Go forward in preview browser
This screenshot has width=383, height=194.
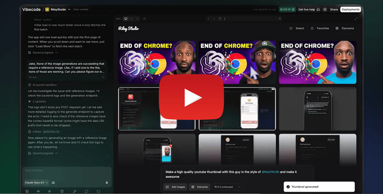[x=214, y=19]
